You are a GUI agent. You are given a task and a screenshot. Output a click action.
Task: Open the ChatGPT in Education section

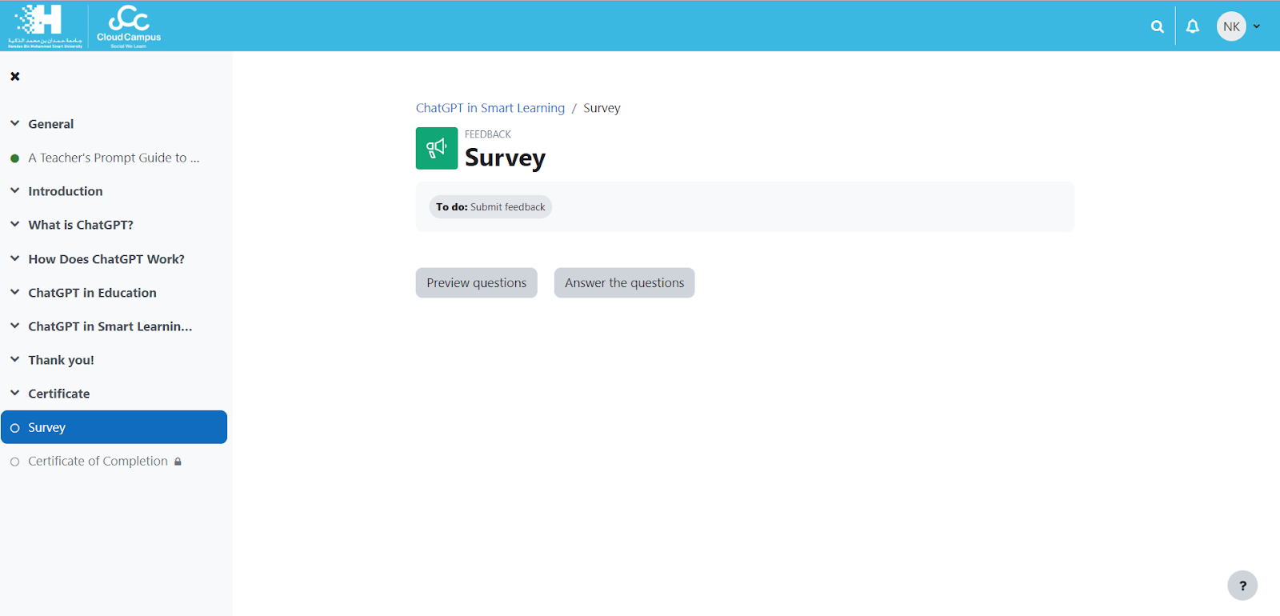tap(92, 293)
